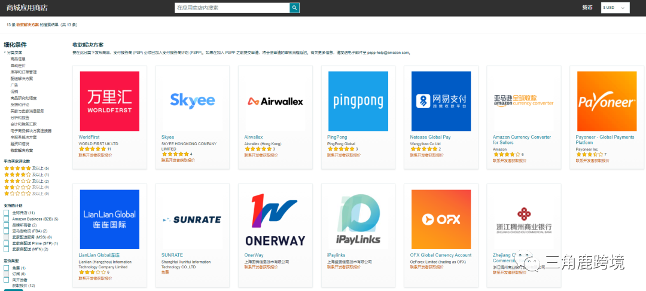
Task: Filter by five stars and up
Action: [26, 169]
